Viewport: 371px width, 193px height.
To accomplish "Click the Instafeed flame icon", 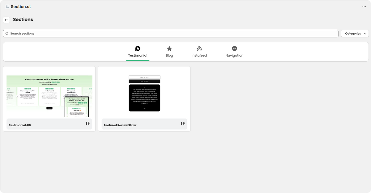I will point(199,49).
